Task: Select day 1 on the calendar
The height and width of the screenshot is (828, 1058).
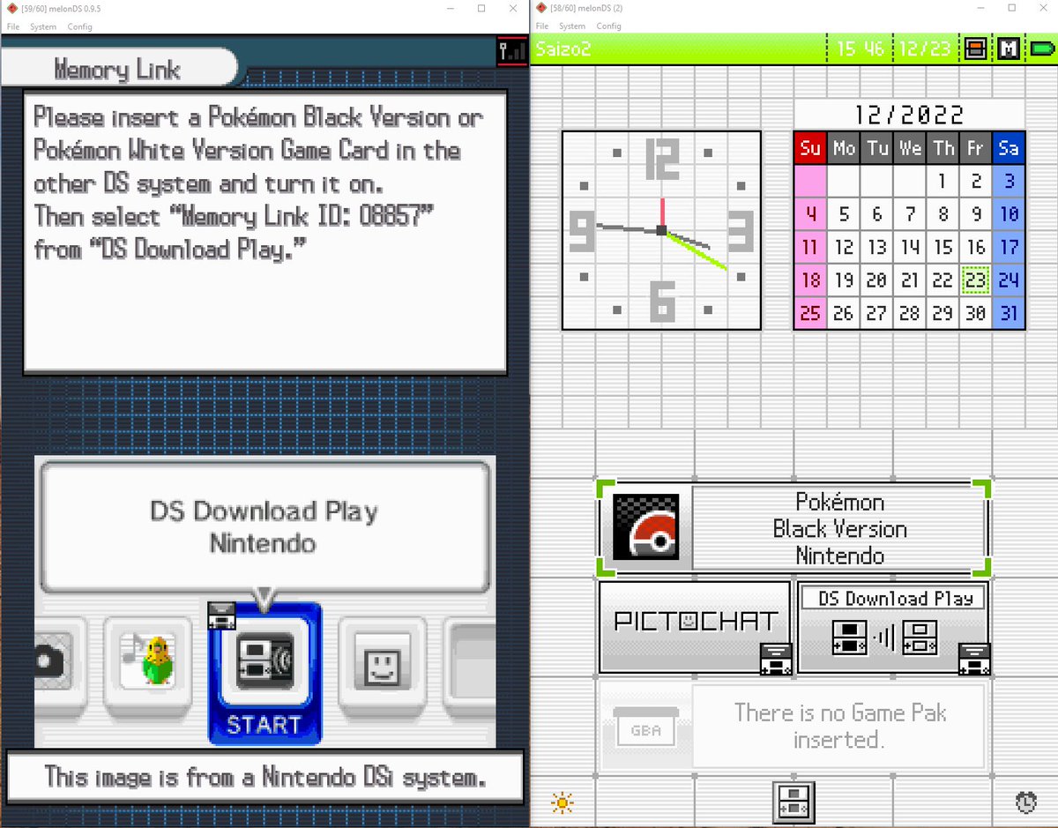Action: point(943,182)
